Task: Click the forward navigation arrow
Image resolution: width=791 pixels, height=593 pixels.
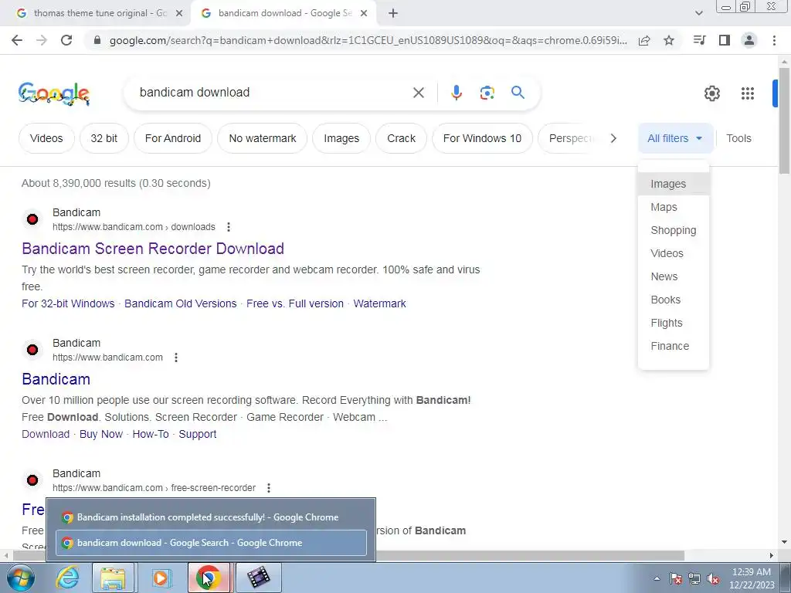Action: (x=42, y=40)
